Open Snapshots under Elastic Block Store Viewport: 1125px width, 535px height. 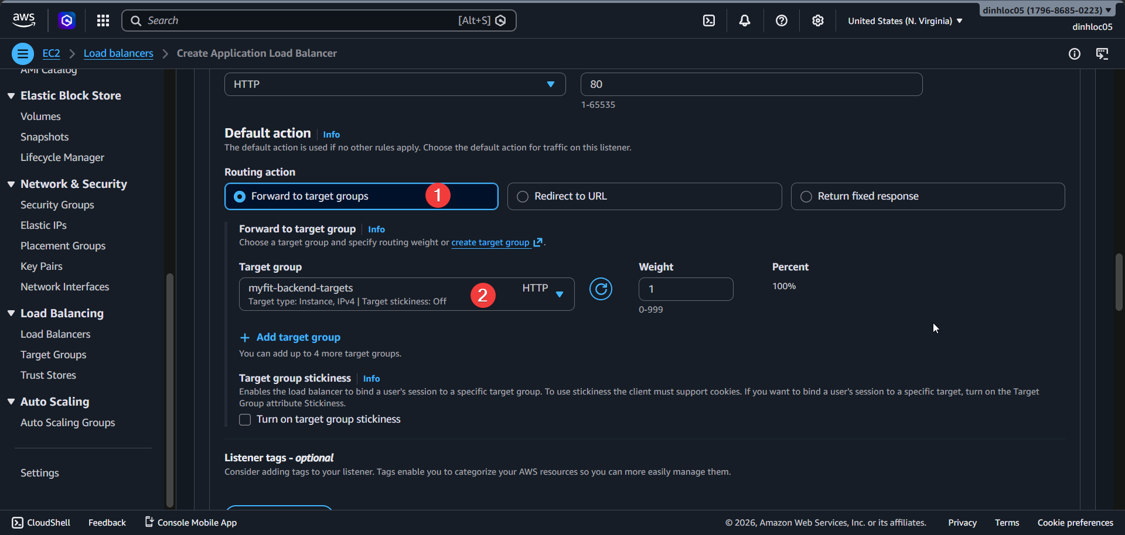click(45, 136)
